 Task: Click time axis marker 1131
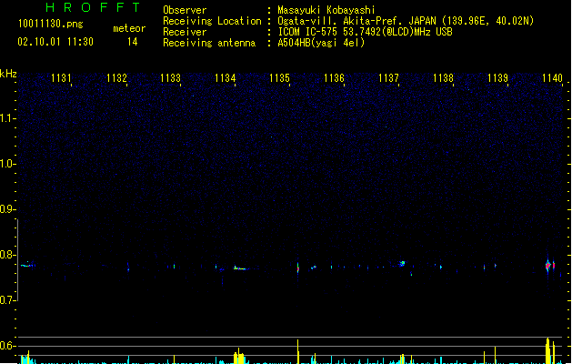point(61,78)
